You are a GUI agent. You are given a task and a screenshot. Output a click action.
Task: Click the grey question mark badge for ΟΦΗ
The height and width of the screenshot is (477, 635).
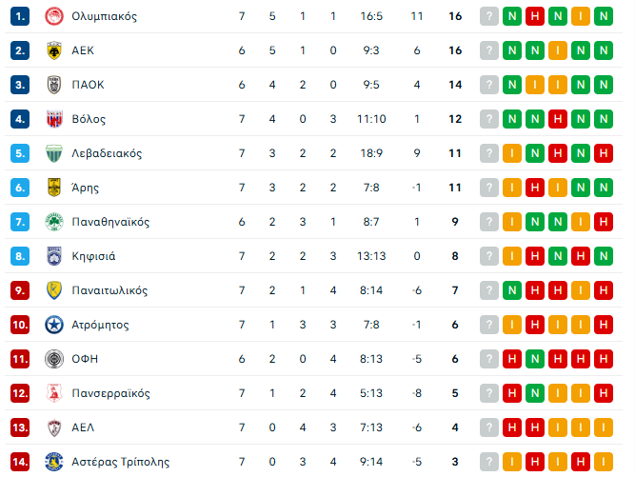489,359
